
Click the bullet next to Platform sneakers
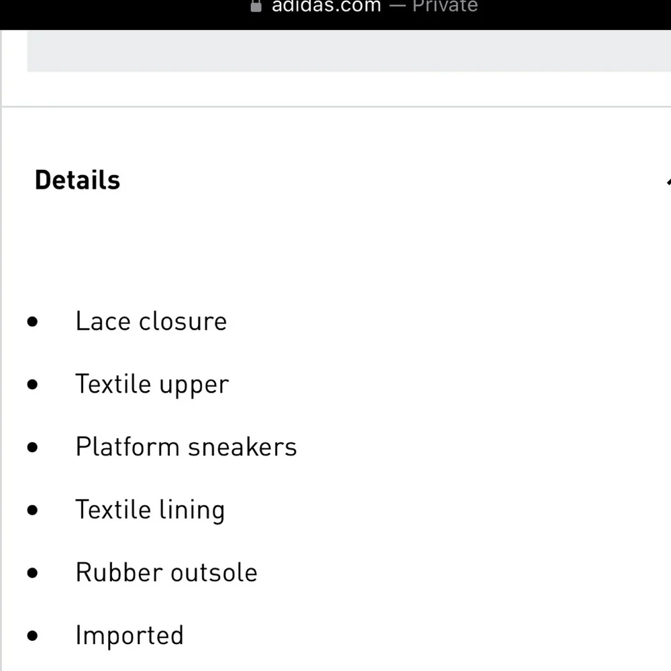(32, 447)
